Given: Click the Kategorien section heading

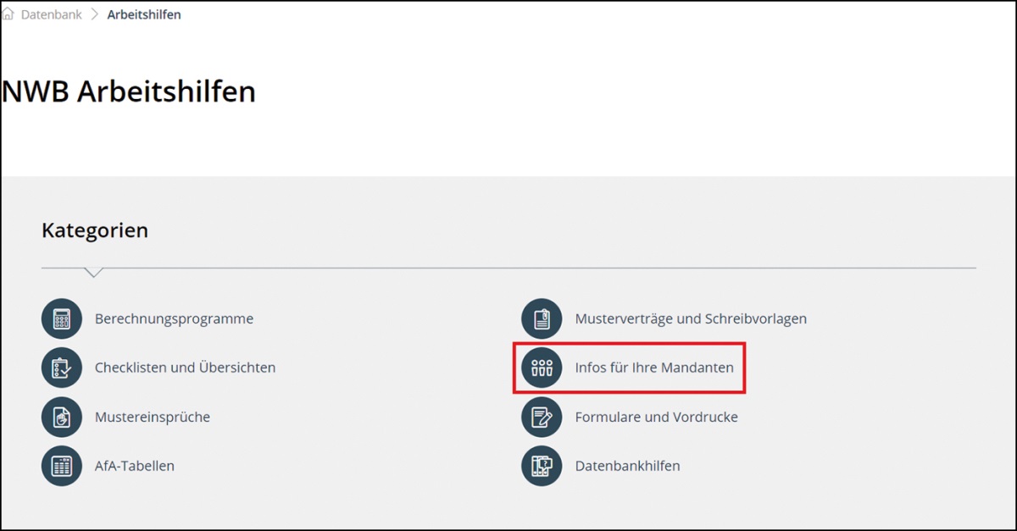Looking at the screenshot, I should [95, 230].
